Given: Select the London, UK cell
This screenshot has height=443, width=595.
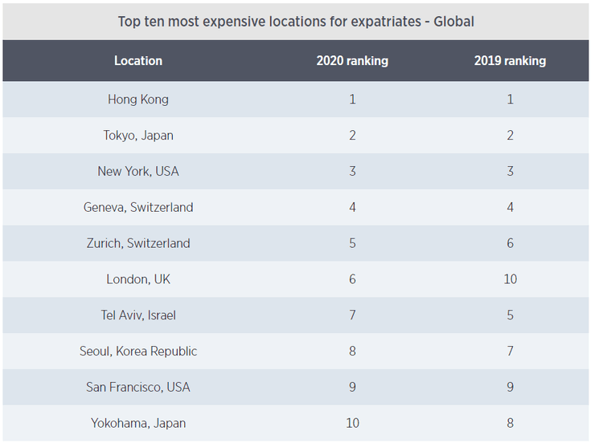Looking at the screenshot, I should click(x=138, y=279).
